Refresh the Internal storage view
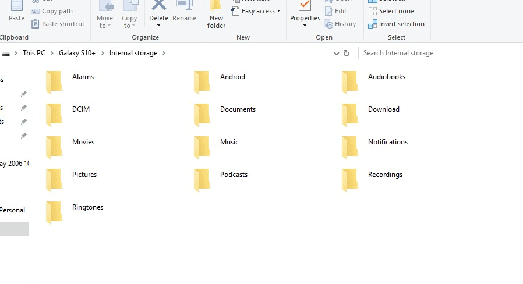 click(x=347, y=54)
